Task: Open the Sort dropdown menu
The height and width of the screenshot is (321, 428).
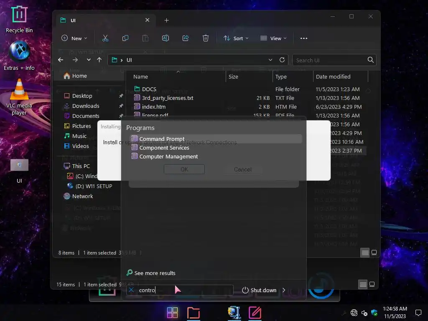Action: (236, 38)
